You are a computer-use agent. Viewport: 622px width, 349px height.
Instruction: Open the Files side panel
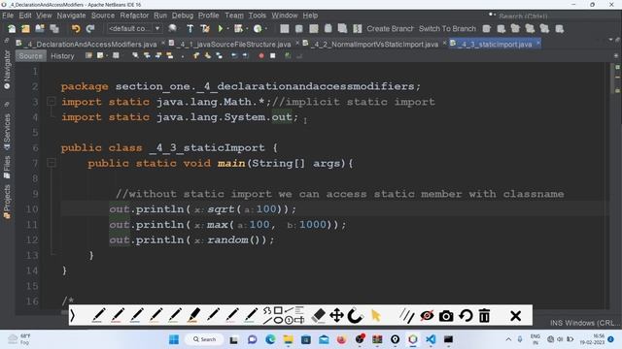click(7, 167)
